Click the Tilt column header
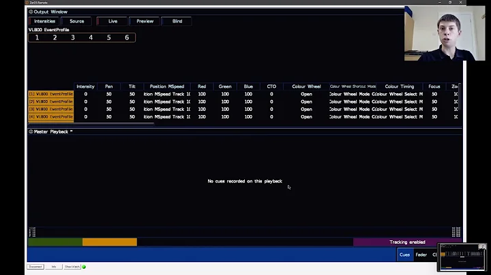Image resolution: width=491 pixels, height=275 pixels. [x=132, y=86]
